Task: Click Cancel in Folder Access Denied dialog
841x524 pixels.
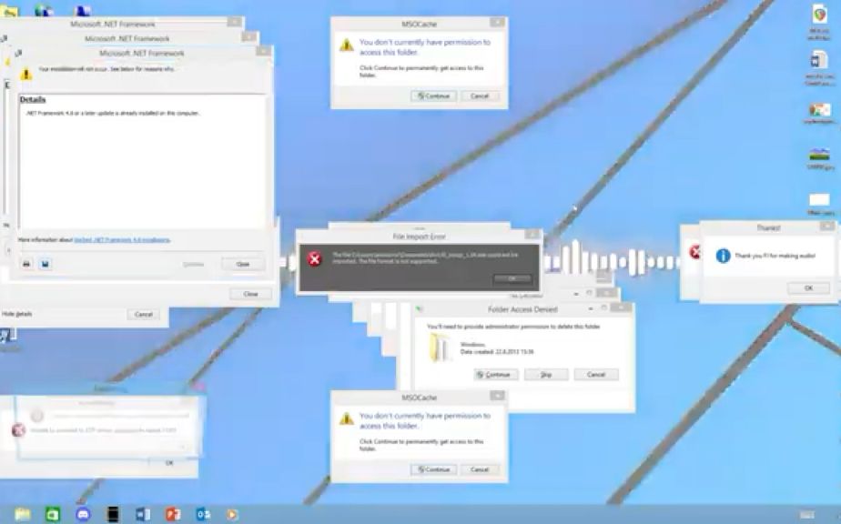Action: coord(596,375)
